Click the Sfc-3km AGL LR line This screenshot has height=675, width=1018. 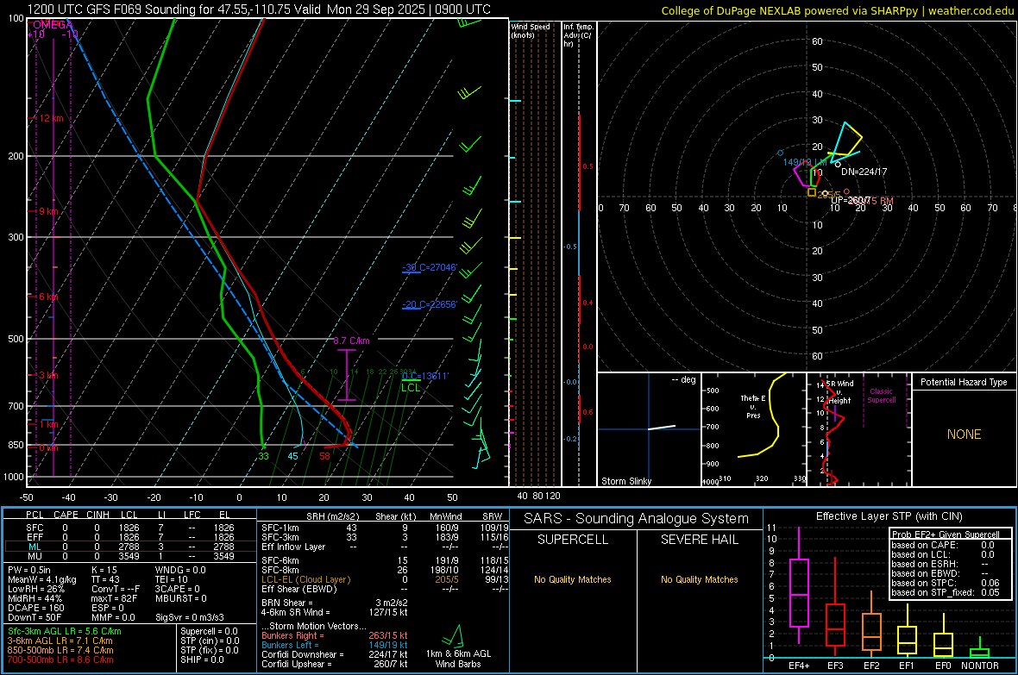click(65, 631)
